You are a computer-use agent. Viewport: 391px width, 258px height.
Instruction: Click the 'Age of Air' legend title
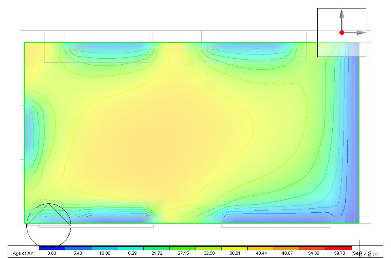pos(23,253)
